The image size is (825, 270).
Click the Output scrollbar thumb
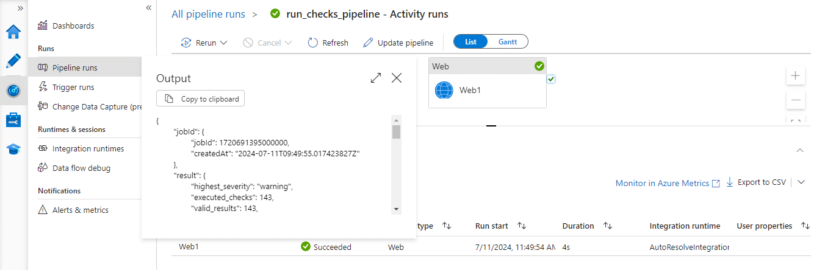pos(397,132)
